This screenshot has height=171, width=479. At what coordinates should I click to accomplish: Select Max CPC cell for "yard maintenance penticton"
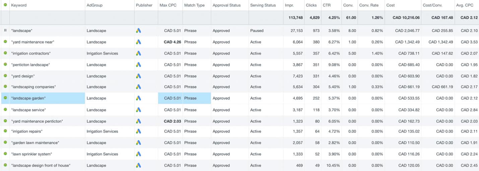pyautogui.click(x=170, y=121)
